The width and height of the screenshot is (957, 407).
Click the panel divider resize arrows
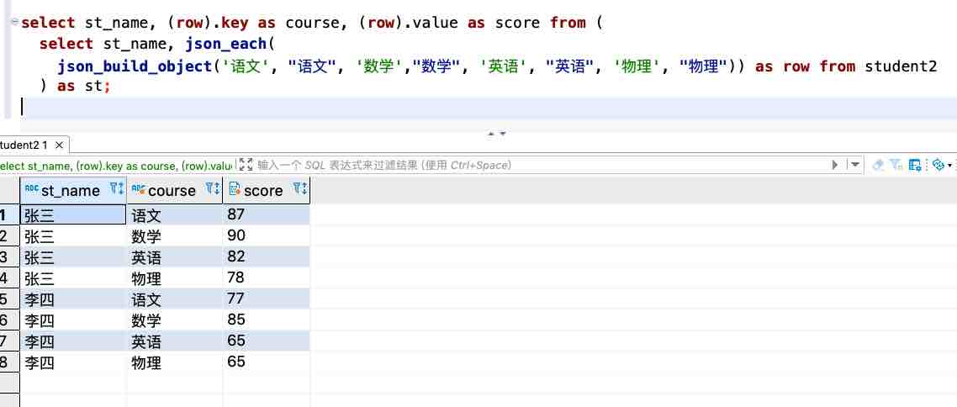tap(497, 133)
